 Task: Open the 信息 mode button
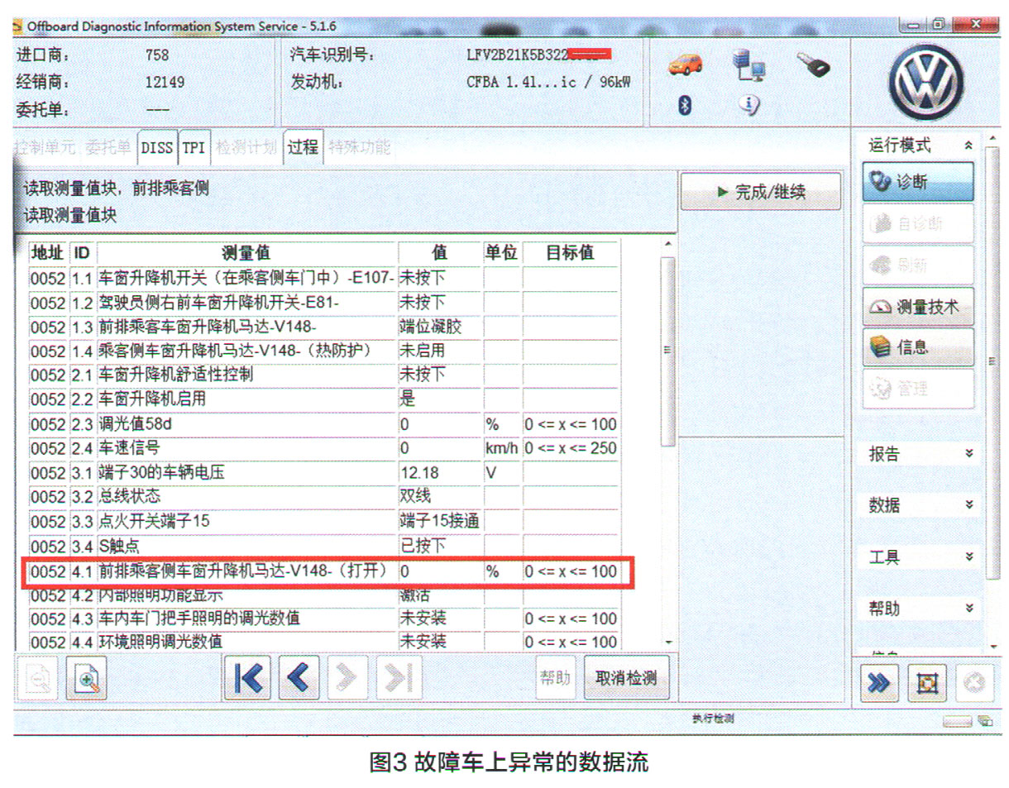click(x=918, y=347)
